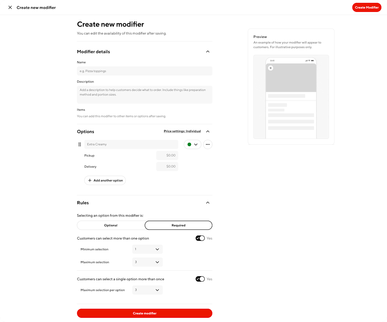Select the Optional rule

[111, 225]
